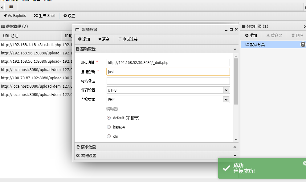306x182 pixels.
Task: Select the base64 encoder option
Action: 109,127
